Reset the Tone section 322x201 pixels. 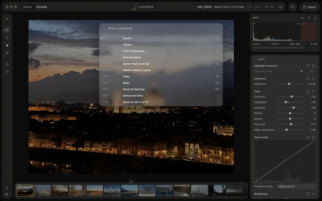(x=313, y=91)
